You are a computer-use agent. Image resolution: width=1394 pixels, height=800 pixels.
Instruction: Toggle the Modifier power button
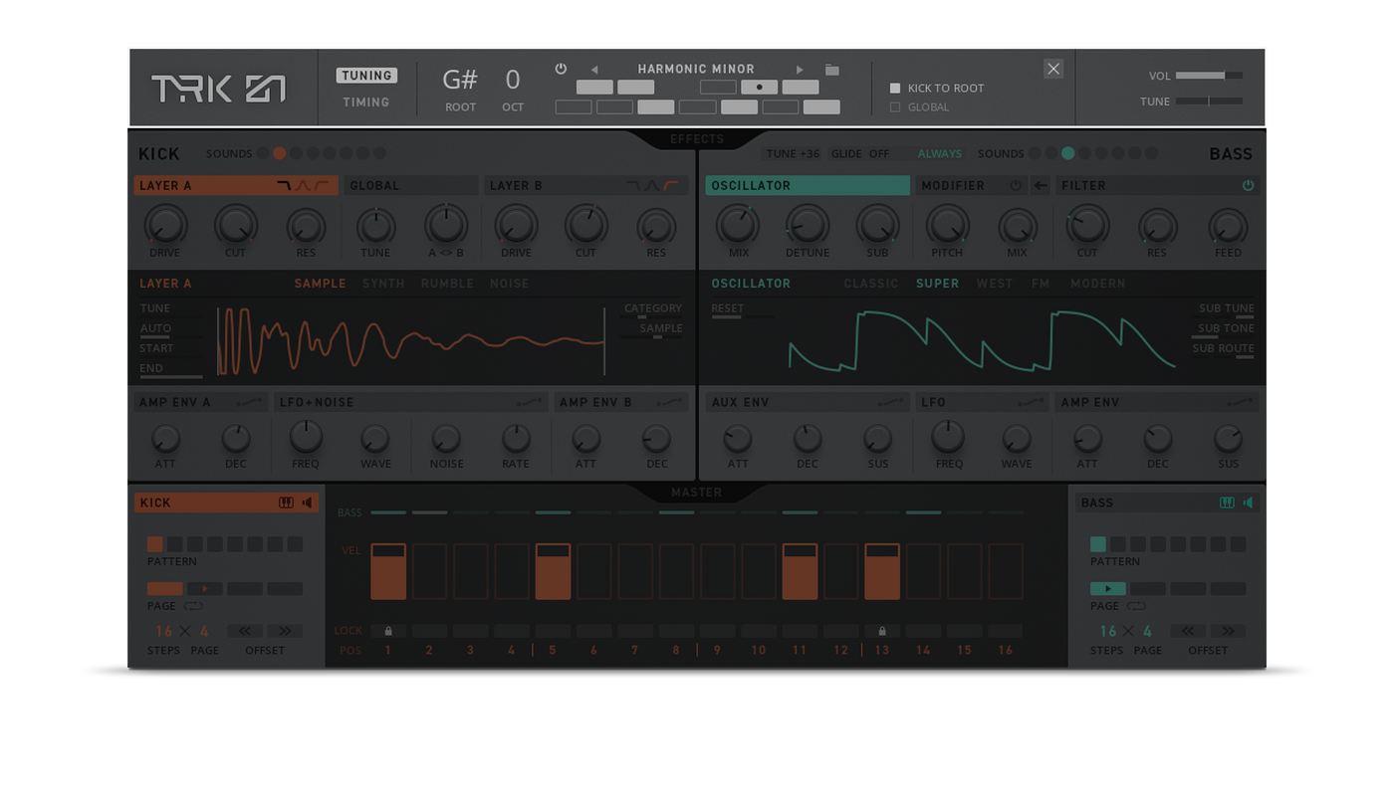tap(1017, 185)
